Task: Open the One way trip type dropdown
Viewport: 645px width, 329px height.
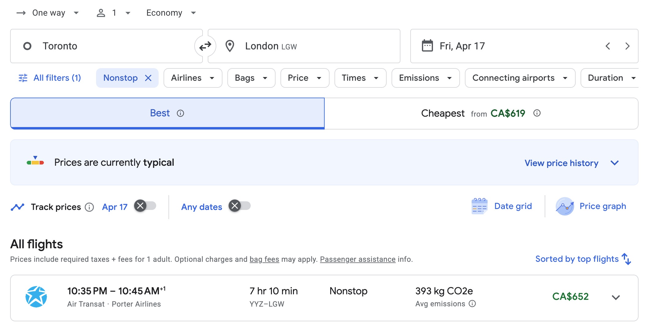Action: pyautogui.click(x=48, y=13)
